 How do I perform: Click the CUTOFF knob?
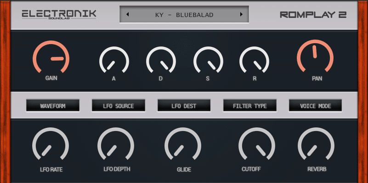click(x=257, y=144)
